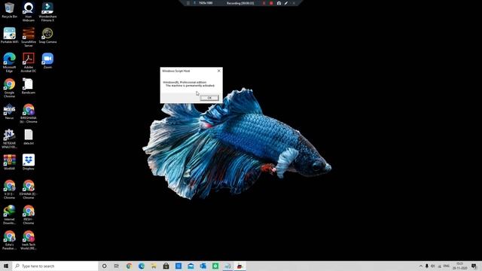This screenshot has width=482, height=271.
Task: Open Microsoft Edge from the taskbar
Action: (142, 266)
